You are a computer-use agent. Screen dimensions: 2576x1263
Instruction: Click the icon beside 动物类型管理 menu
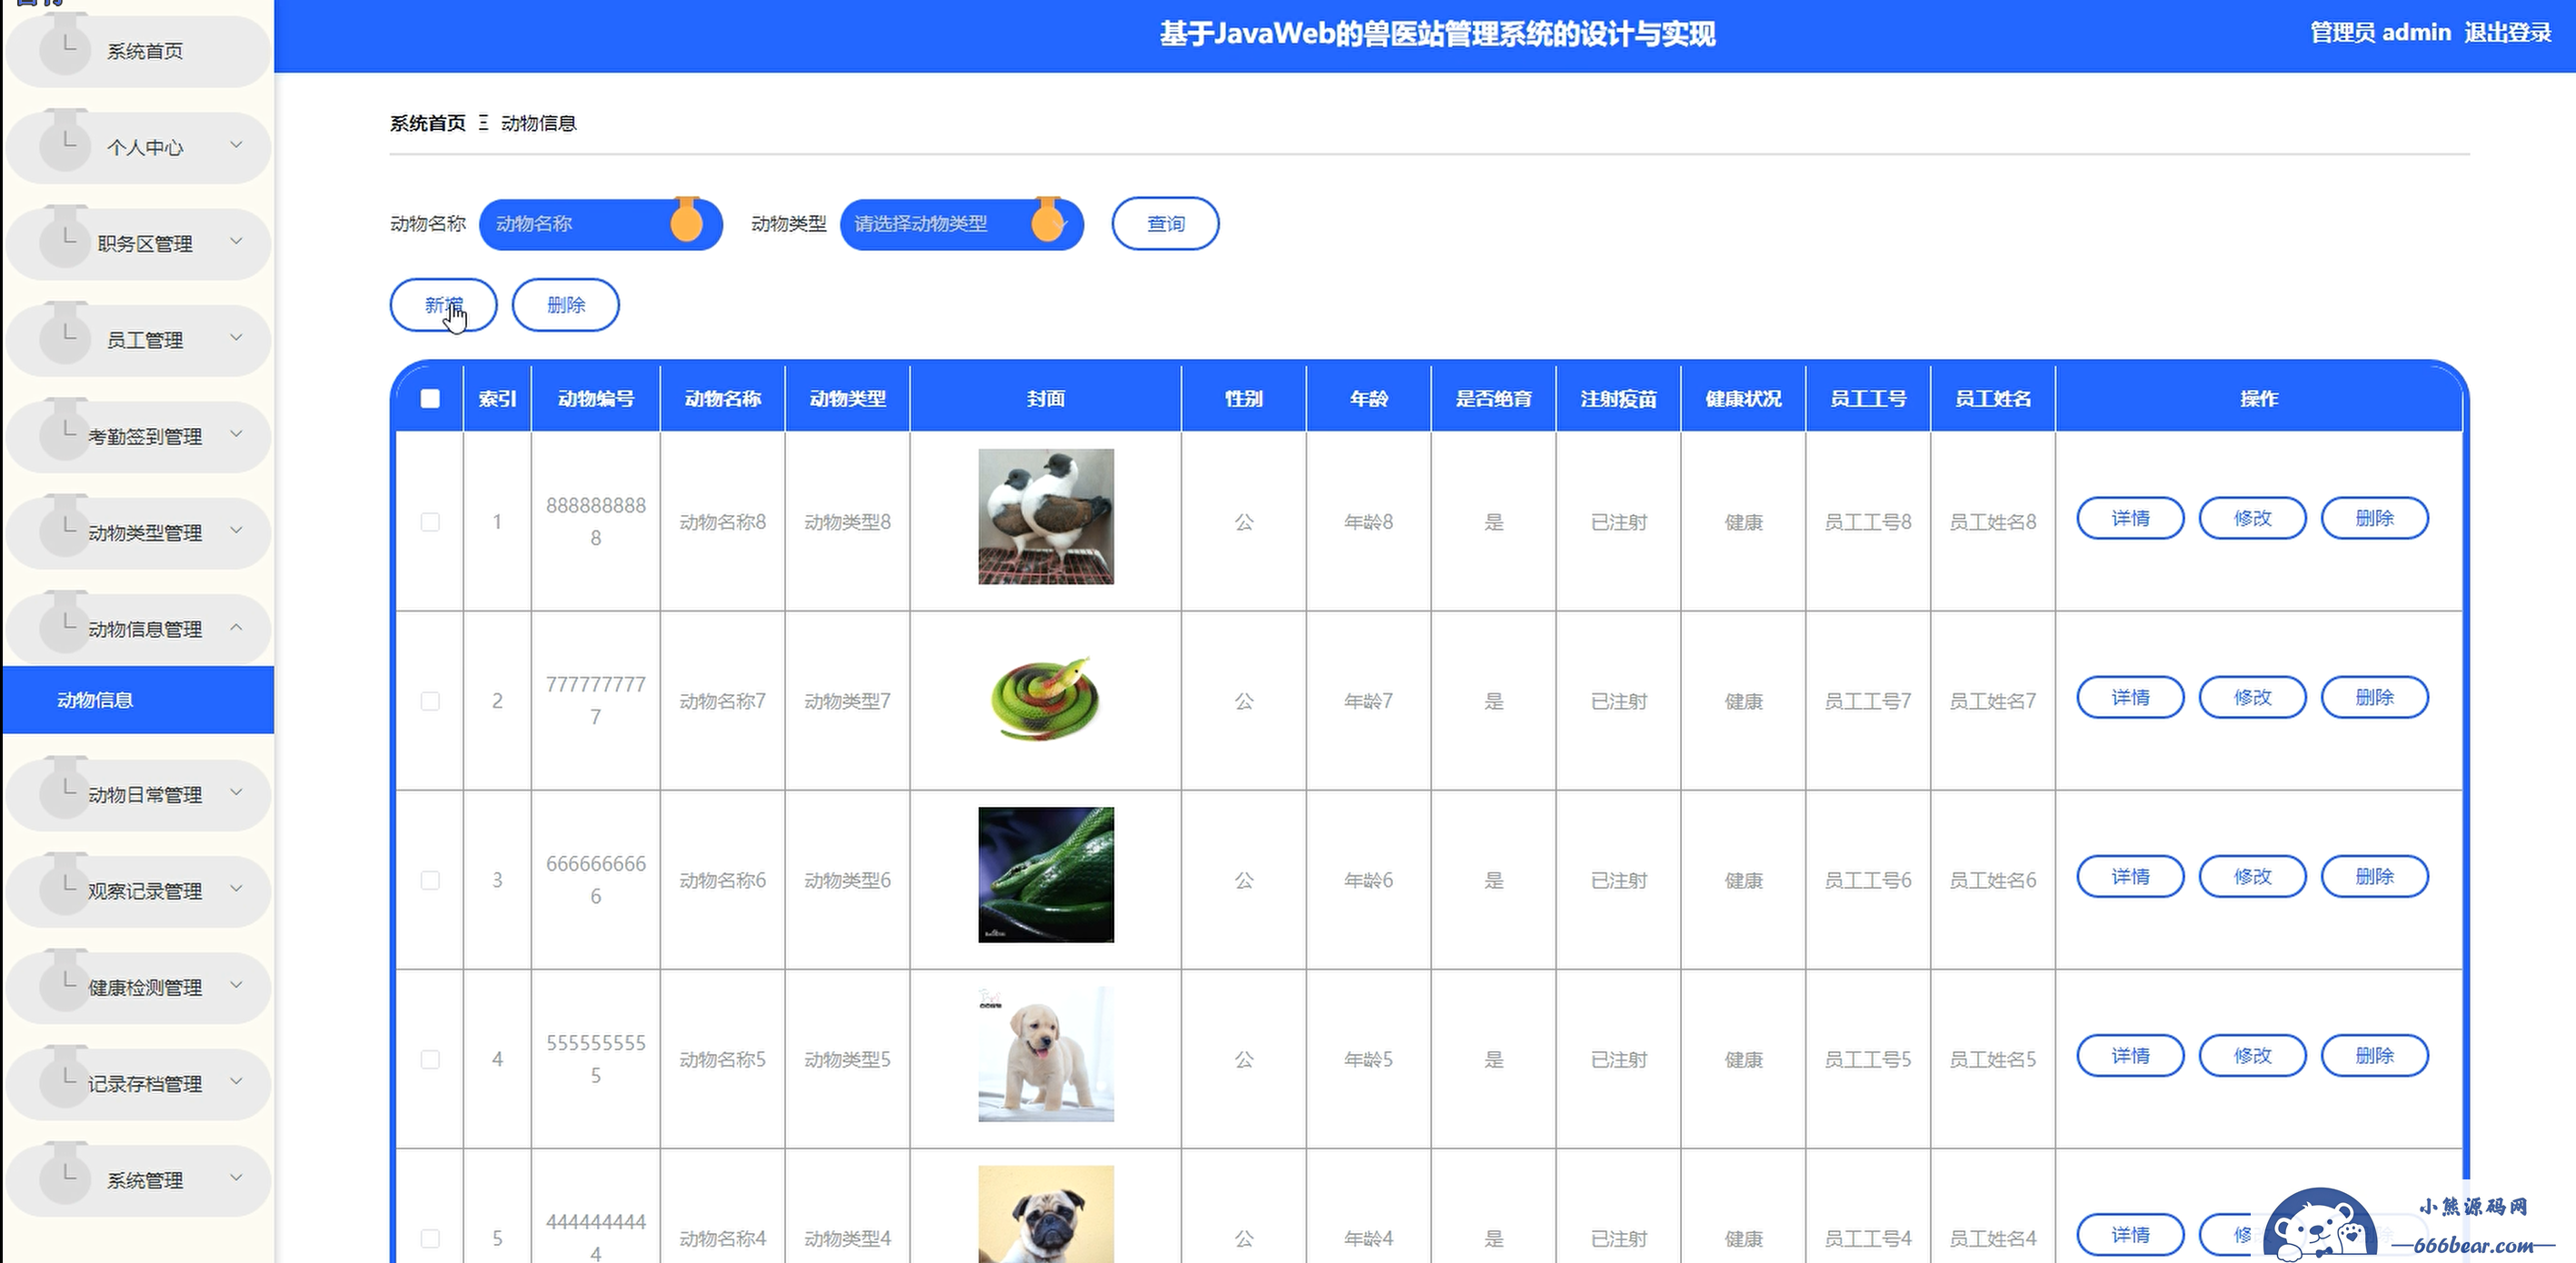(x=65, y=527)
